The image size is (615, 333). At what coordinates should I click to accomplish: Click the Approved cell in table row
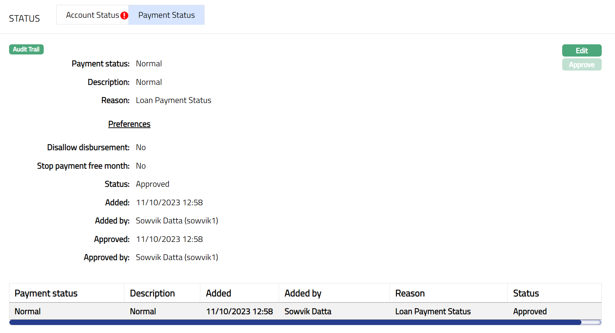point(530,311)
